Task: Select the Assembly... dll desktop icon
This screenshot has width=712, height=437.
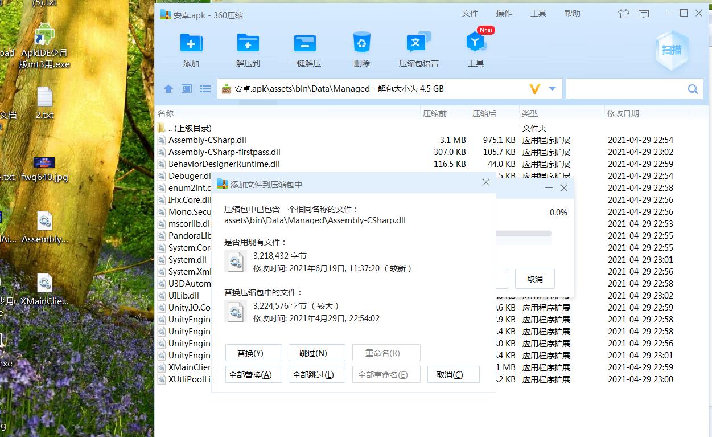Action: click(44, 228)
